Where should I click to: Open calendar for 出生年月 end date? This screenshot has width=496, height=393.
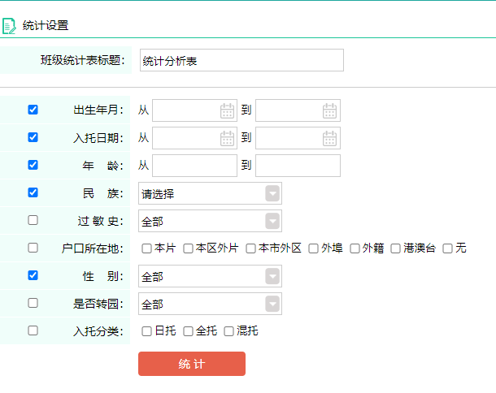point(329,110)
